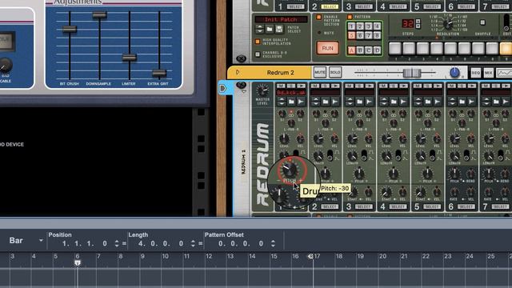Click the MIX button in Redrum 2 header
Viewport: 512px width, 288px height.
click(x=488, y=73)
